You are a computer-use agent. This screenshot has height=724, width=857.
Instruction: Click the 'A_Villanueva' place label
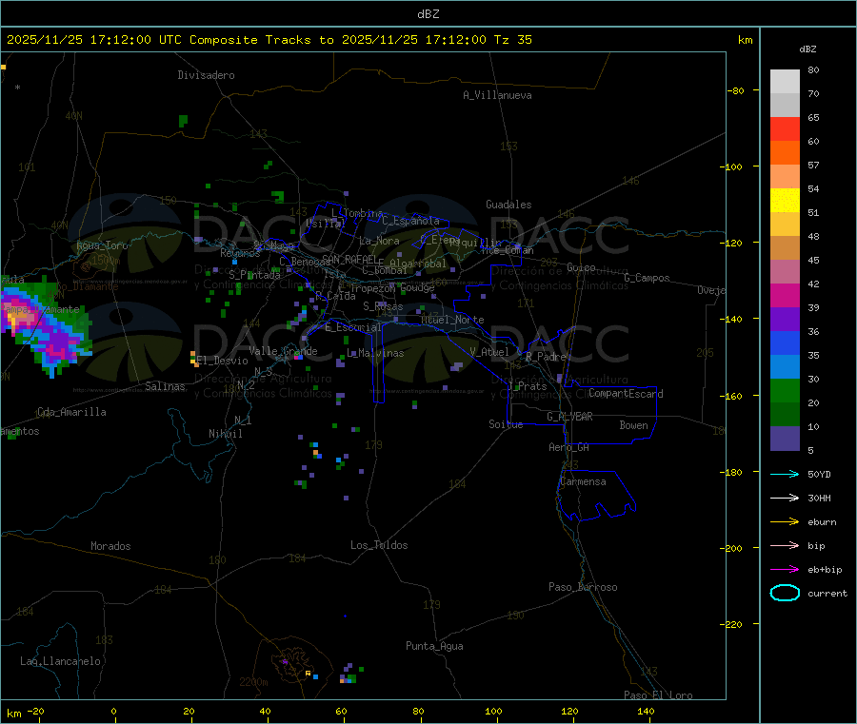pyautogui.click(x=497, y=95)
